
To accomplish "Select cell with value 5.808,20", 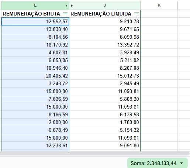I will point(105,99).
